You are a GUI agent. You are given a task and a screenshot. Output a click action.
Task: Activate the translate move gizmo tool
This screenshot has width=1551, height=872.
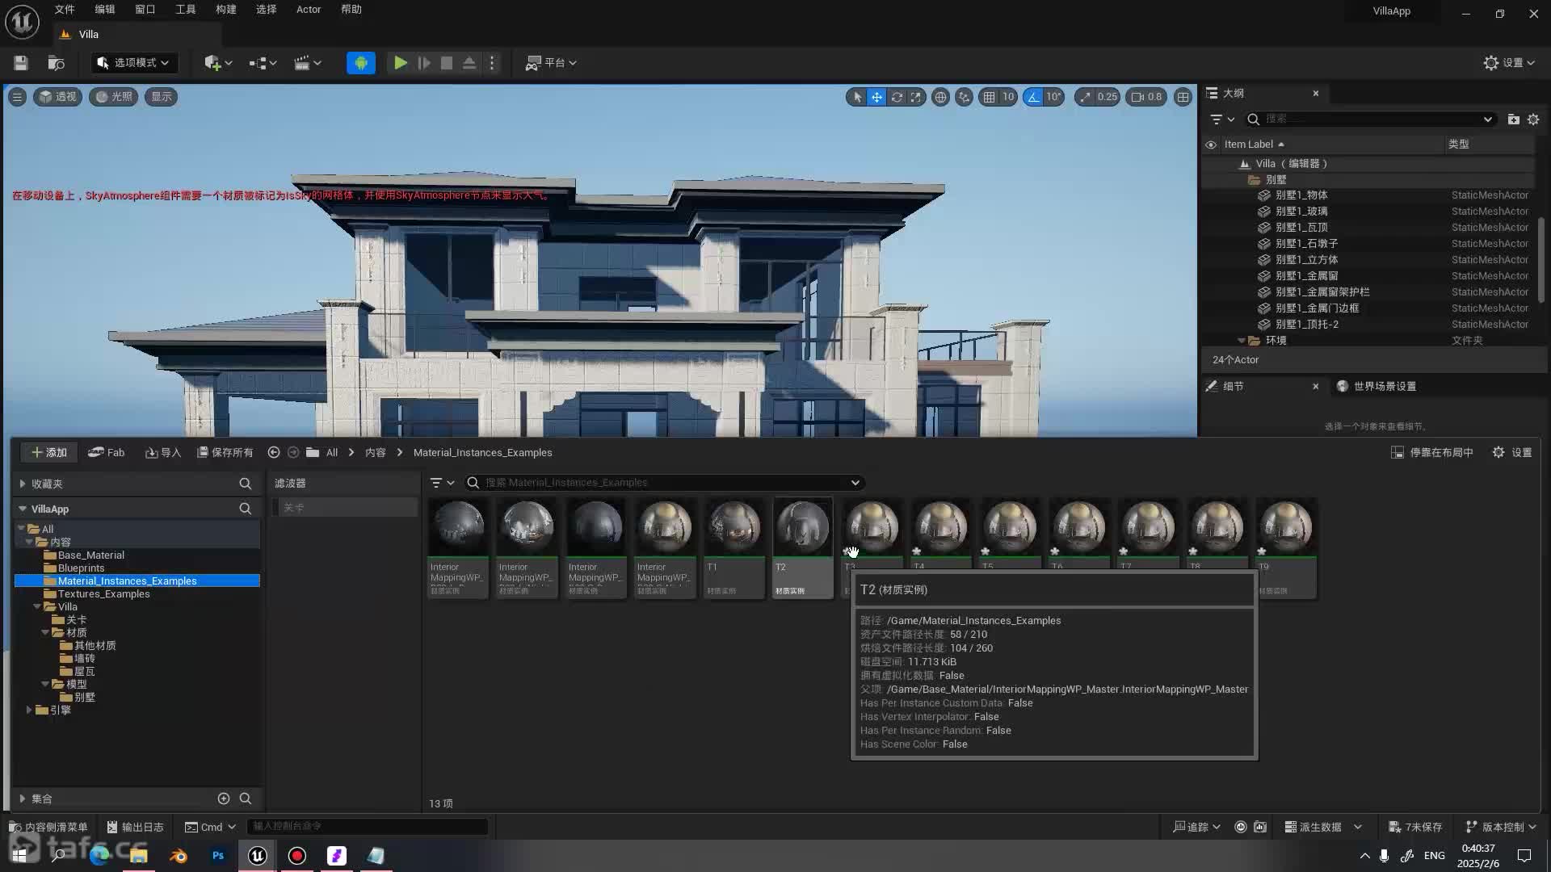coord(876,97)
